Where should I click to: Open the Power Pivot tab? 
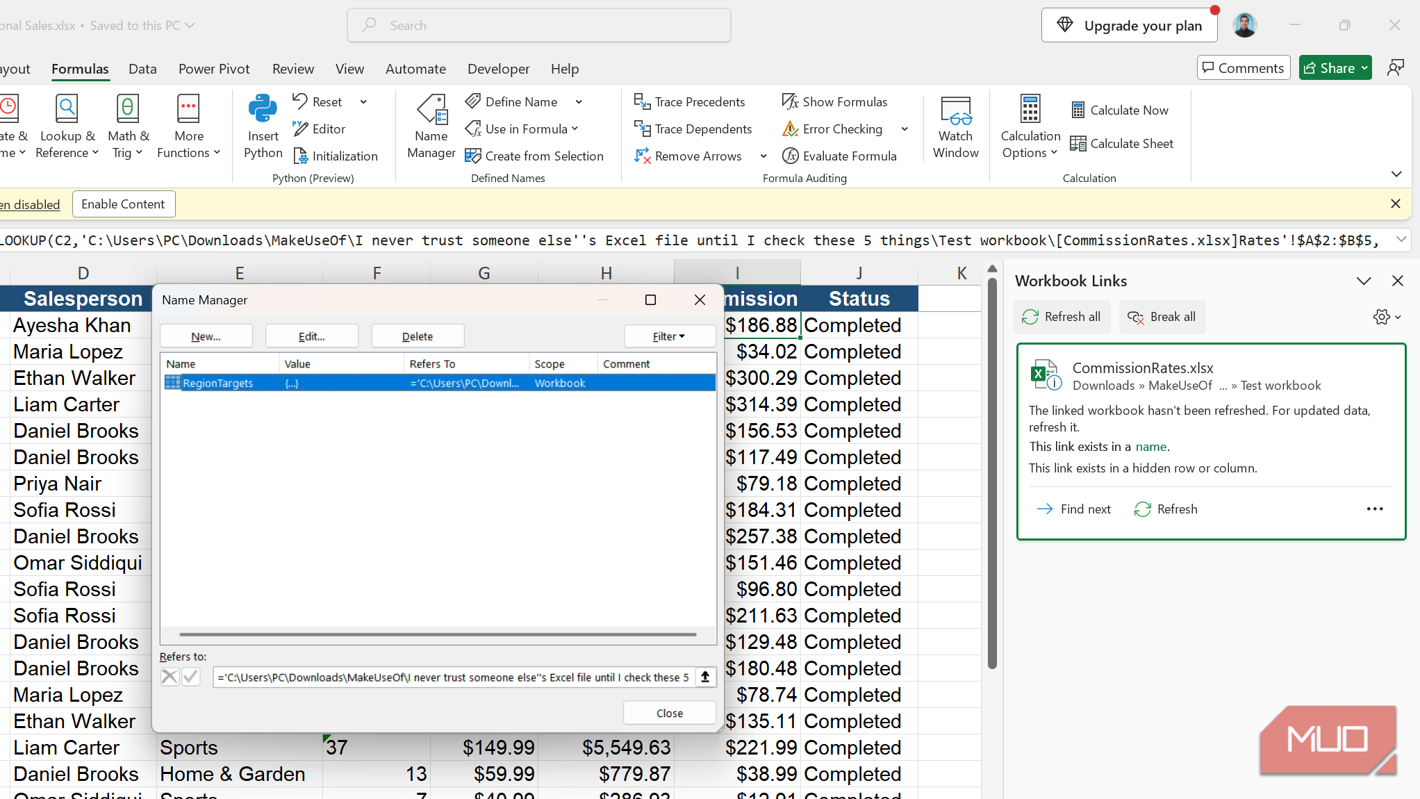[214, 69]
